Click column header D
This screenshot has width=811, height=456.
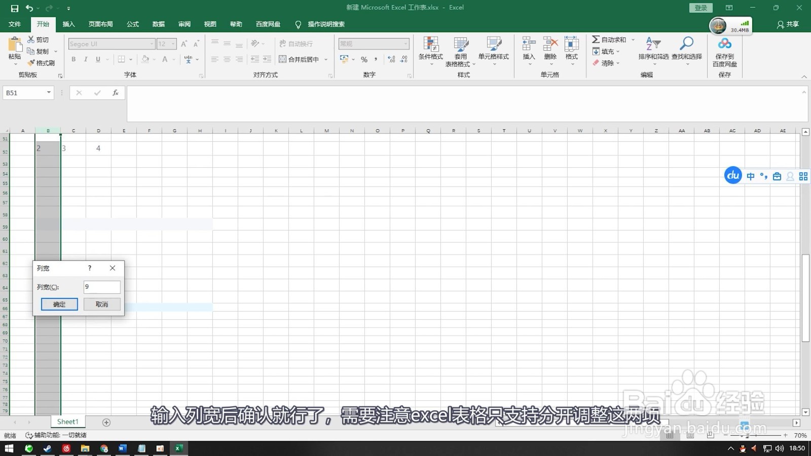(98, 131)
